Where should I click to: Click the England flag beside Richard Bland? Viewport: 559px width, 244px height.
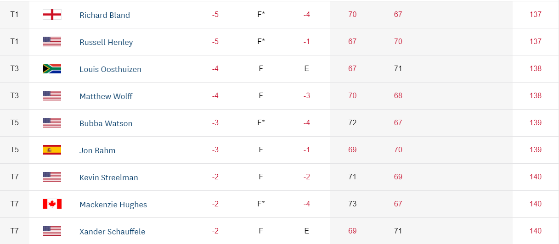(52, 15)
